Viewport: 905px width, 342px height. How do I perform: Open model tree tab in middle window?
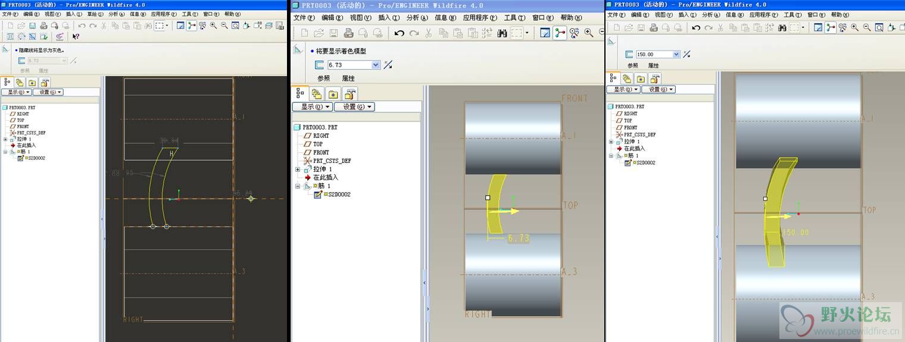coord(300,93)
